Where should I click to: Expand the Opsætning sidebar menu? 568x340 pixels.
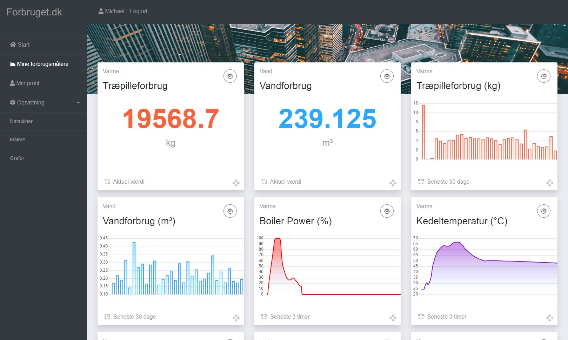click(31, 102)
